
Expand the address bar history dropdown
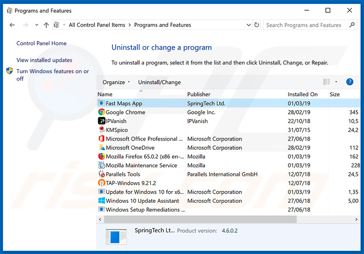(x=249, y=25)
